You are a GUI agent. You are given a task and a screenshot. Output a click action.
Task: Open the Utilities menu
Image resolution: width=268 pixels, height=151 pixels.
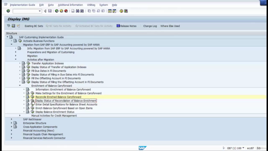click(x=91, y=5)
